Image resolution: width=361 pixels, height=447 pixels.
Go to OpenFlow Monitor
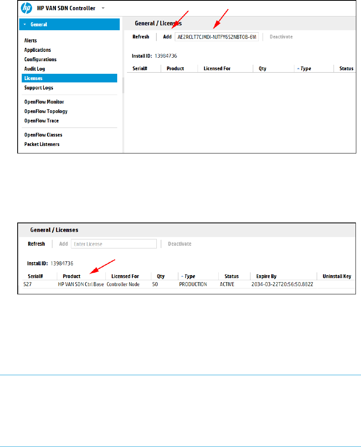(x=44, y=102)
